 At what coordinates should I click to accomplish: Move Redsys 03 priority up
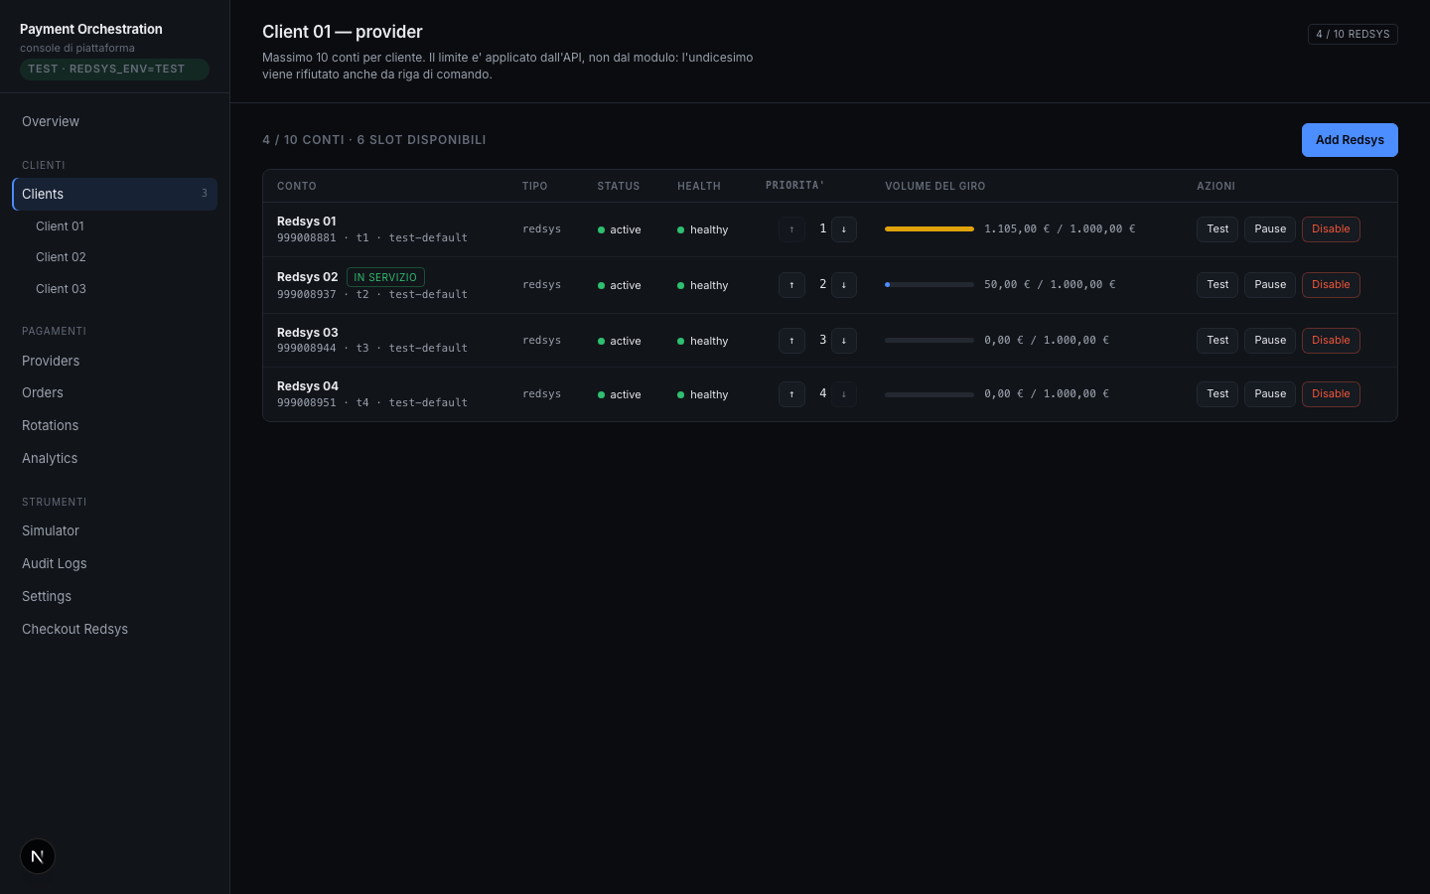coord(791,341)
